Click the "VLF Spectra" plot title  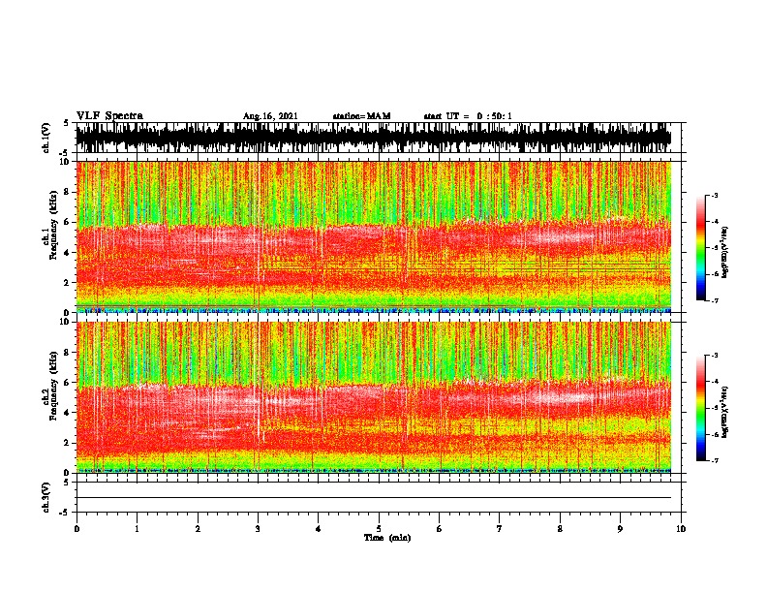pyautogui.click(x=109, y=116)
